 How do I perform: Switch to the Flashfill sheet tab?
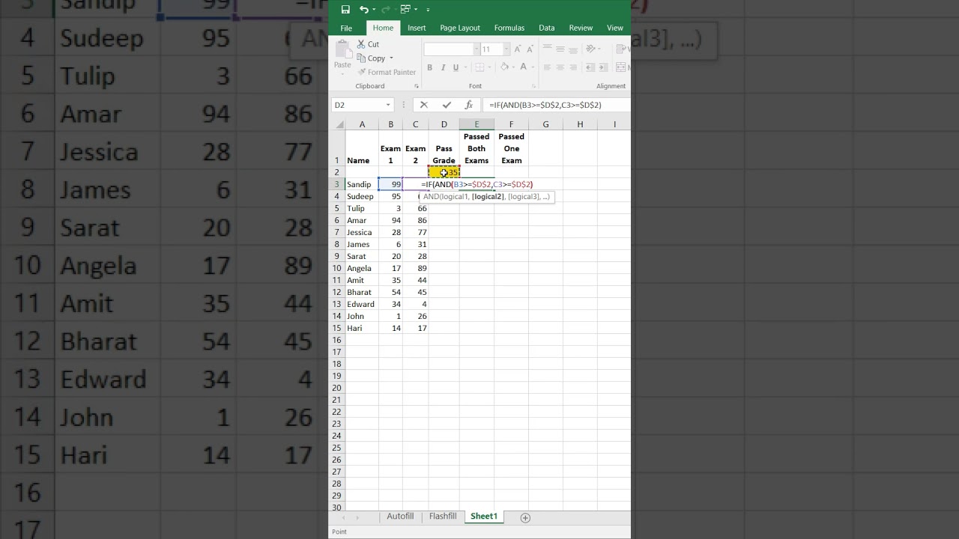(443, 517)
